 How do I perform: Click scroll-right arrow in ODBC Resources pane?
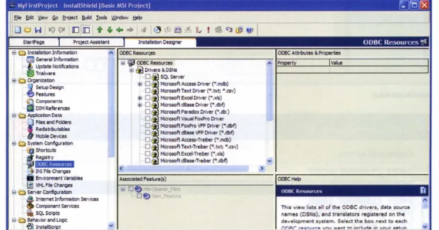click(x=262, y=168)
